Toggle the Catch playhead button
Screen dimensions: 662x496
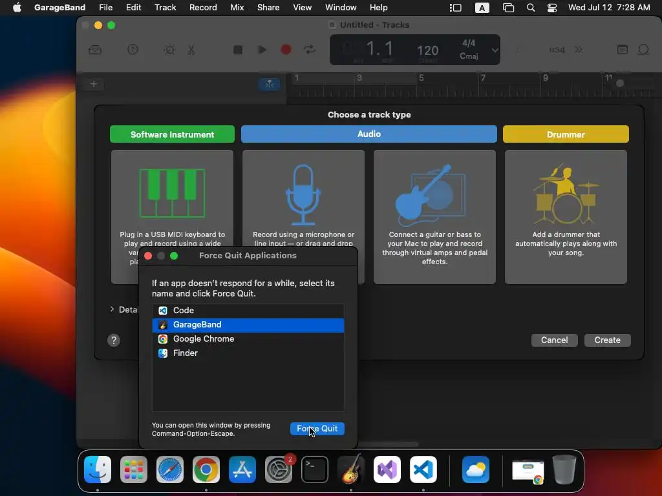[x=269, y=85]
